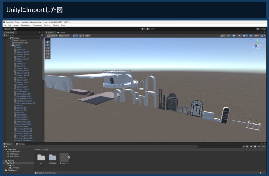The width and height of the screenshot is (269, 176).
Task: Open the File menu
Action: point(5,25)
